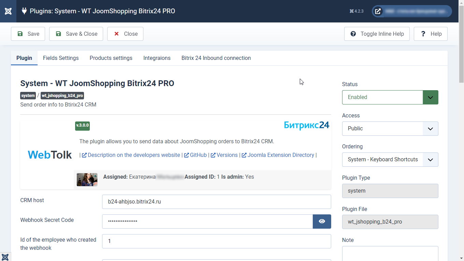Viewport: 464px width, 261px height.
Task: Click the green v.3.0.0 version badge
Action: pos(82,126)
